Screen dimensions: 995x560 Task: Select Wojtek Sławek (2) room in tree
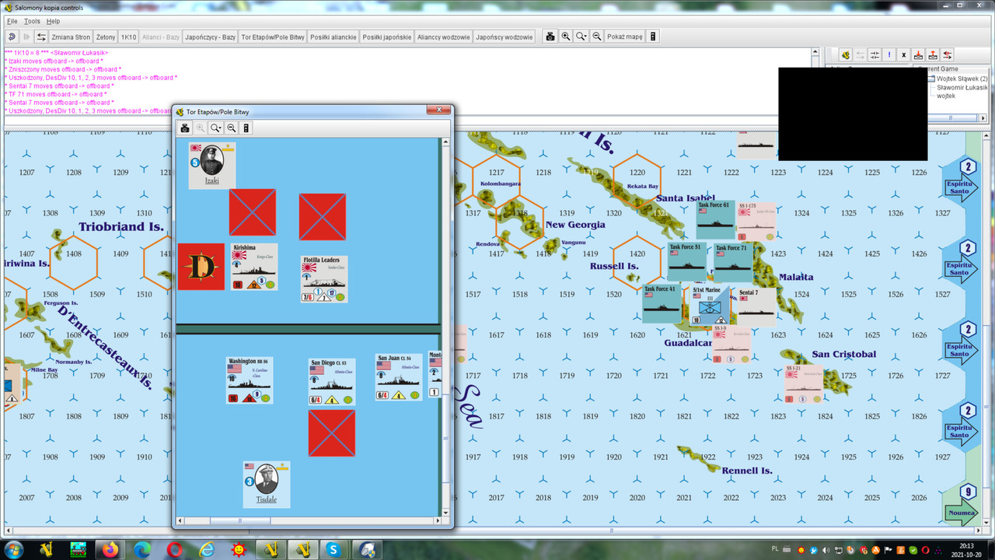[x=962, y=79]
